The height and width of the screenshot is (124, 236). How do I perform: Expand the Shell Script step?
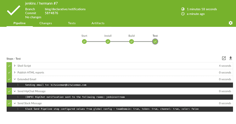[14, 66]
